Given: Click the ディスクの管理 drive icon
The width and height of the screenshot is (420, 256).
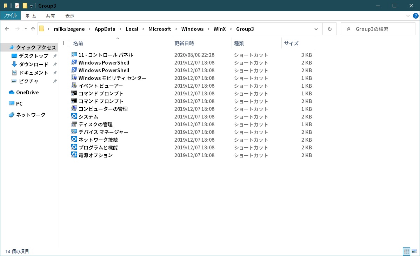Looking at the screenshot, I should click(x=74, y=124).
